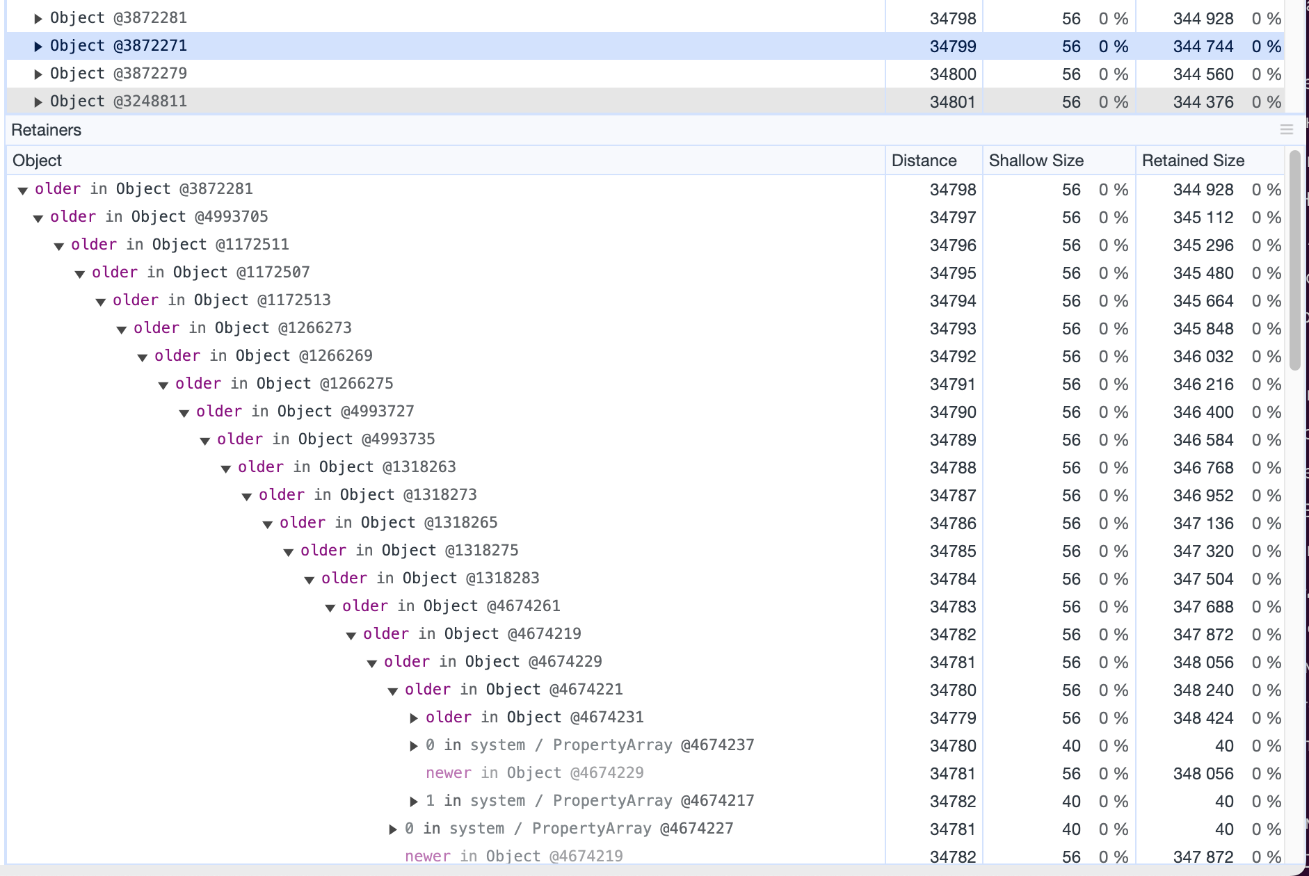Collapse older in Object @3872281 retainer
Viewport: 1309px width, 876px height.
(23, 190)
